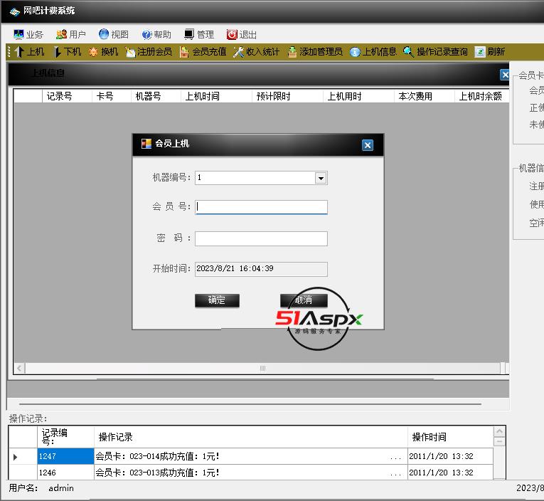
Task: Click the log scrollbar up arrow
Action: click(x=499, y=431)
